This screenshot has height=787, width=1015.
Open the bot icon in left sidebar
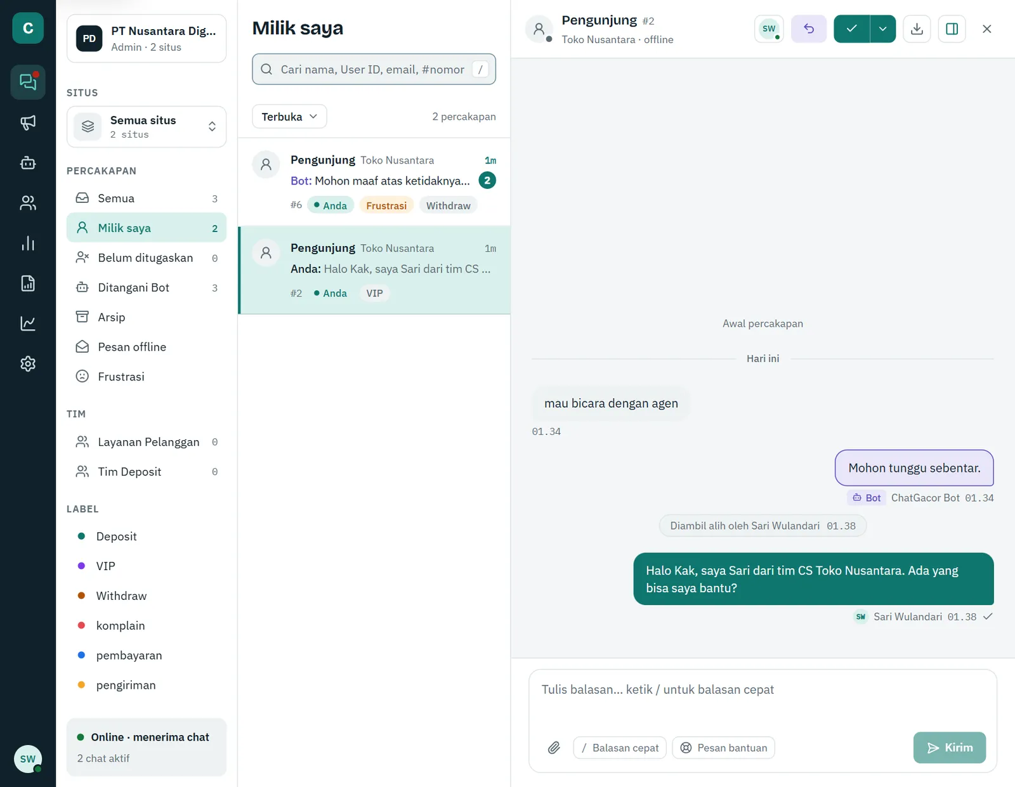click(28, 163)
